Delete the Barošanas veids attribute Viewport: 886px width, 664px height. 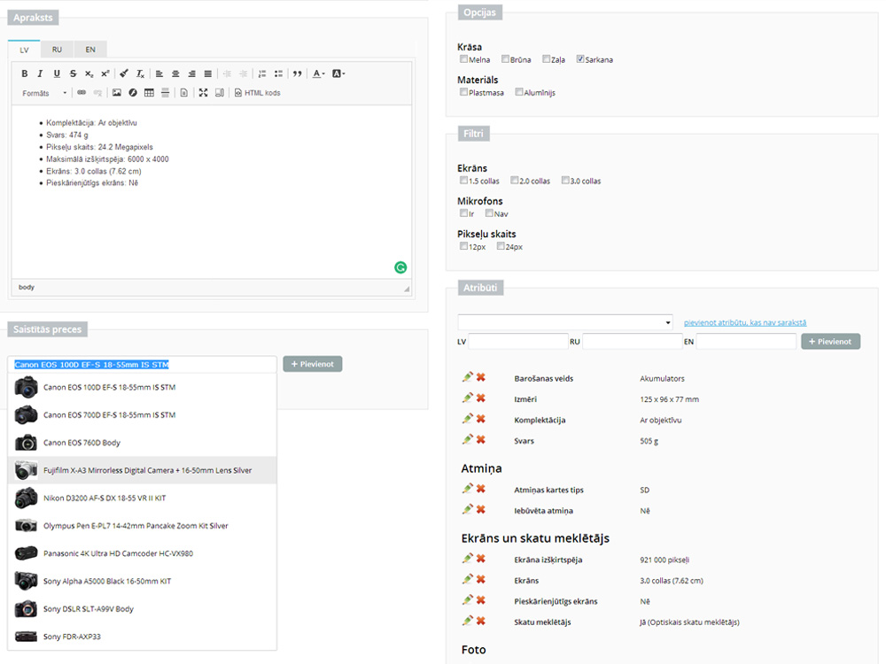[x=481, y=378]
